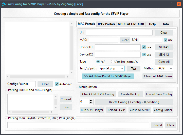The height and width of the screenshot is (135, 183).
Task: Expand the Test /c/ path dropdown
Action: coord(122,69)
